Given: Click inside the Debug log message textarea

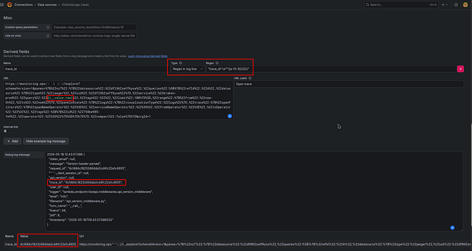Looking at the screenshot, I should (x=254, y=192).
